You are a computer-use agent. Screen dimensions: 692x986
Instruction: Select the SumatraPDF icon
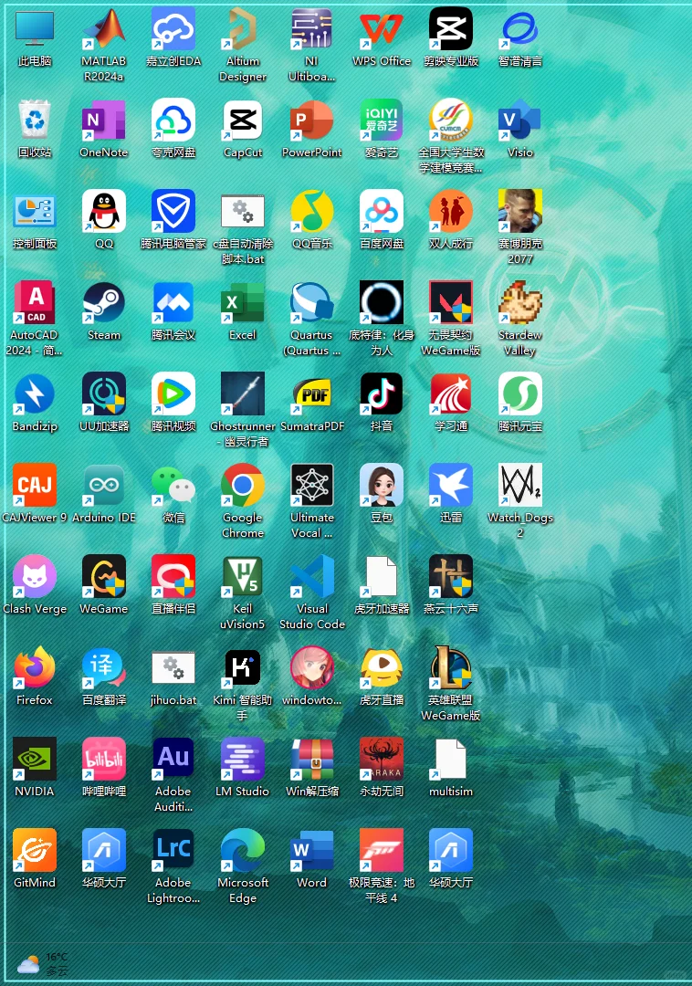(x=311, y=393)
